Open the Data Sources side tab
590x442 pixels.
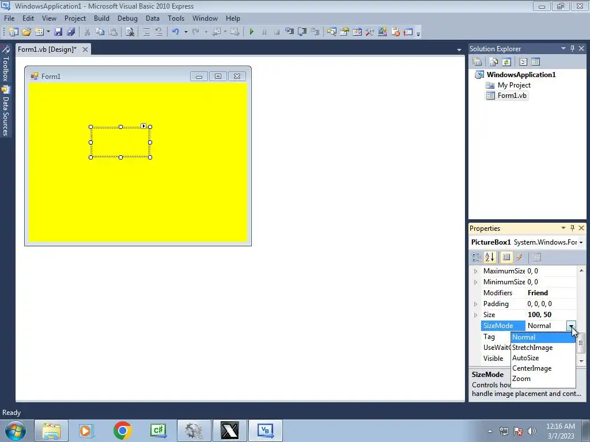pyautogui.click(x=6, y=111)
